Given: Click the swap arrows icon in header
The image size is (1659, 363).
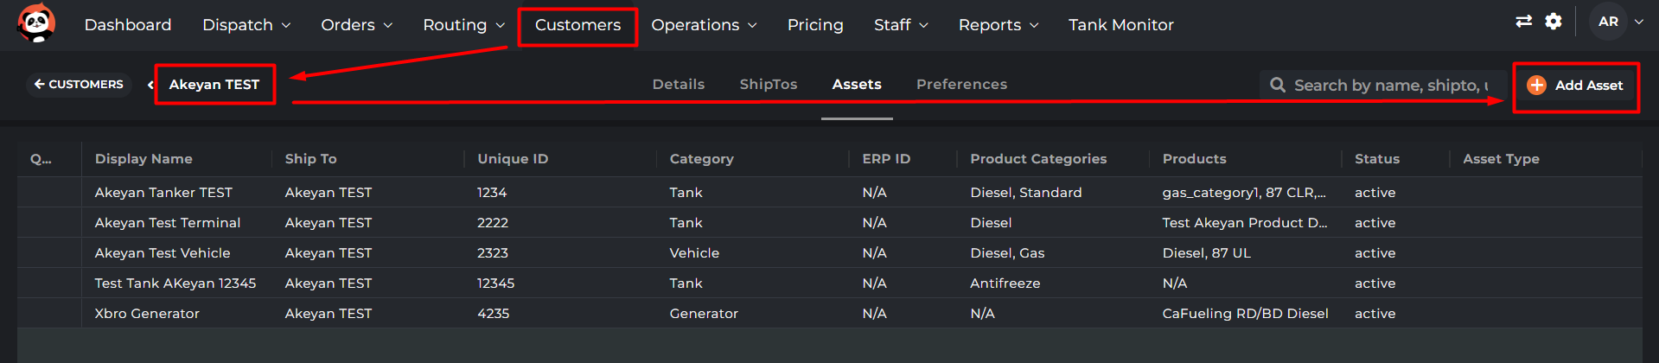Looking at the screenshot, I should click(x=1523, y=22).
